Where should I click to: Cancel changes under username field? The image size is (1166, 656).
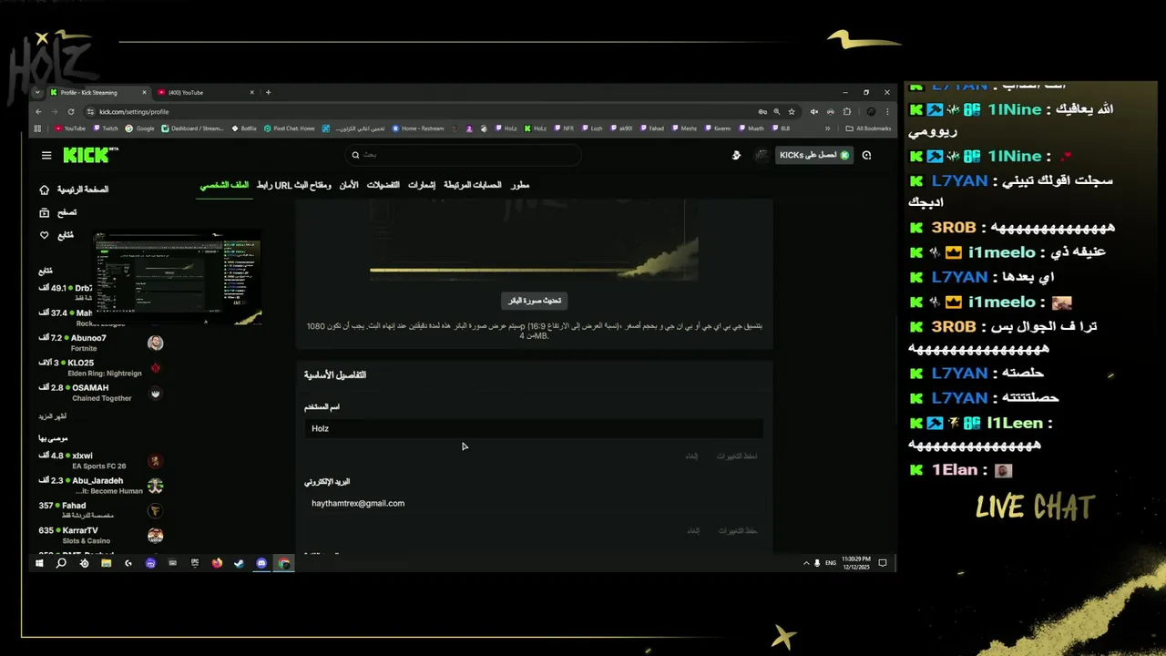(691, 456)
